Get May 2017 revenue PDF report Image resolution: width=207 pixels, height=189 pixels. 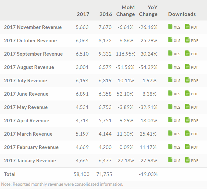(191, 107)
